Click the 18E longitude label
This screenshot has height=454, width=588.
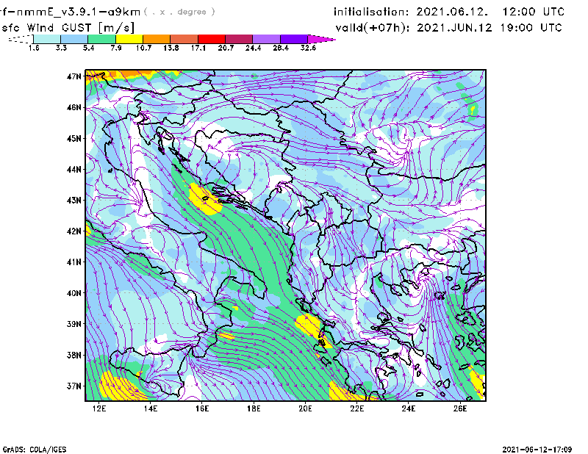coord(254,408)
